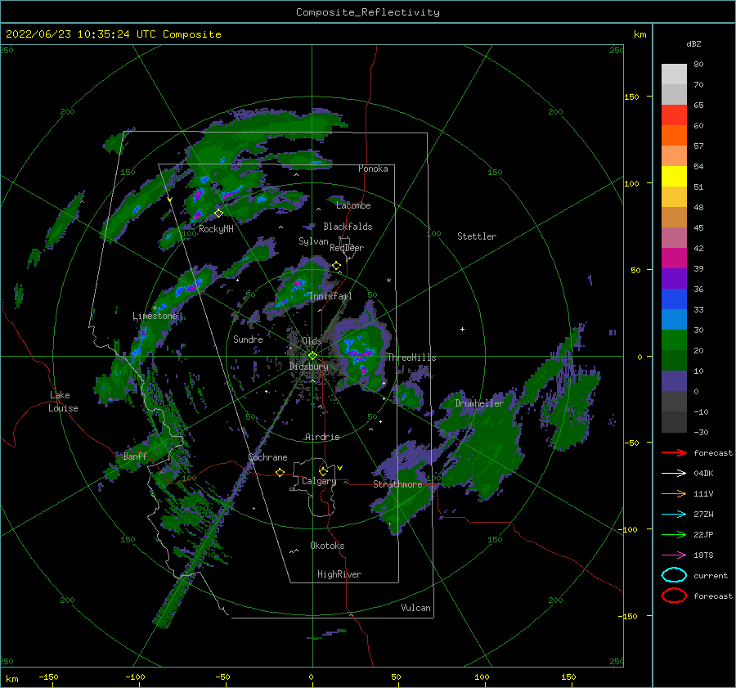
Task: Click the blue 33-36 dBZ swatch
Action: coord(674,299)
